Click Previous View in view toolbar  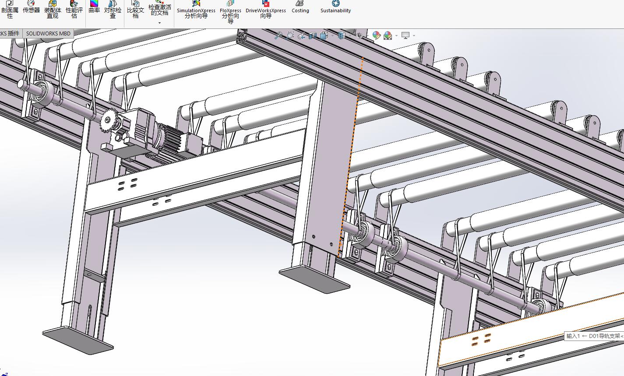(x=301, y=35)
